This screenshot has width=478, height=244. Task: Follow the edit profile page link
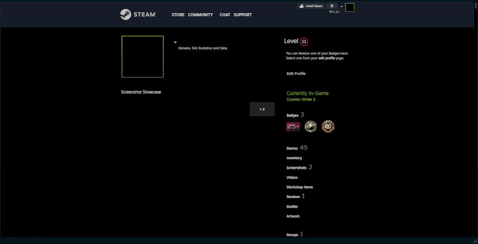coord(326,58)
